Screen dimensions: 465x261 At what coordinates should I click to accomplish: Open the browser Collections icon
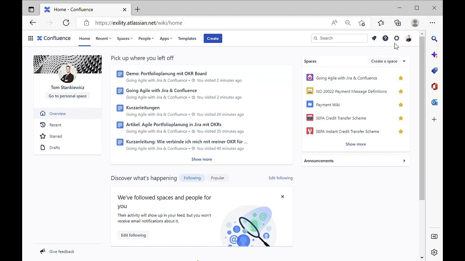[x=398, y=23]
